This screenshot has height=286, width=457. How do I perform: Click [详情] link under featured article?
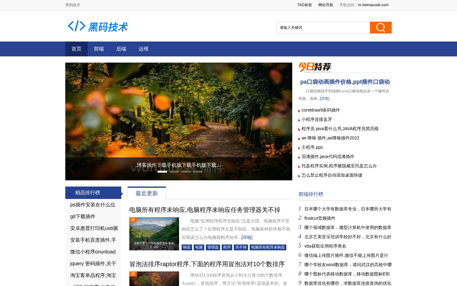coord(325,99)
